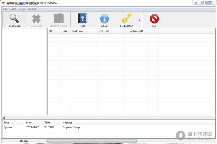Click the red Exit icon
Viewport: 217px width, 144px height.
[x=154, y=19]
